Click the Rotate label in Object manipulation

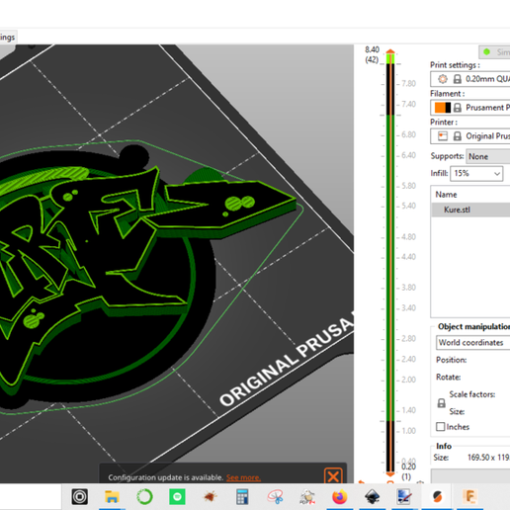pos(448,377)
